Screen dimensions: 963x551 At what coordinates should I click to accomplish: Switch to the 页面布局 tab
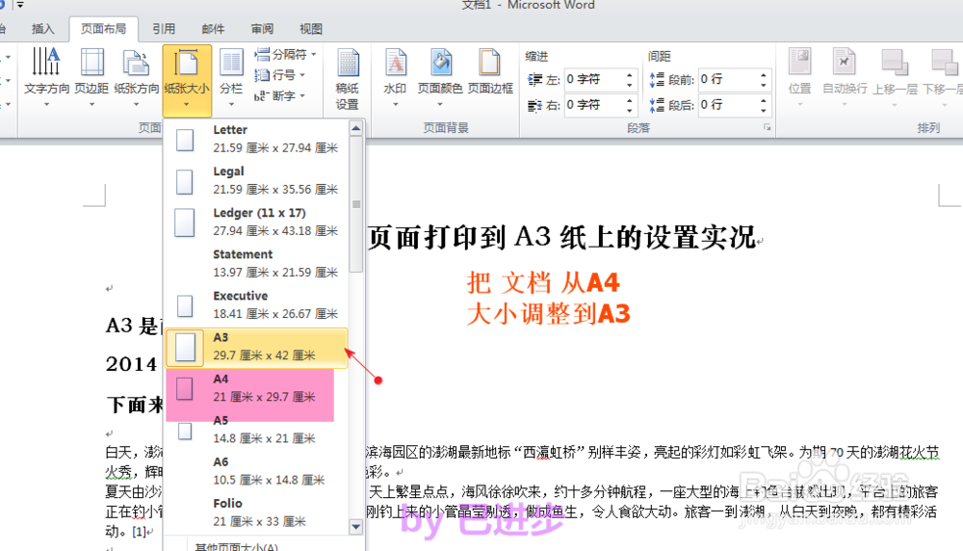pos(103,29)
